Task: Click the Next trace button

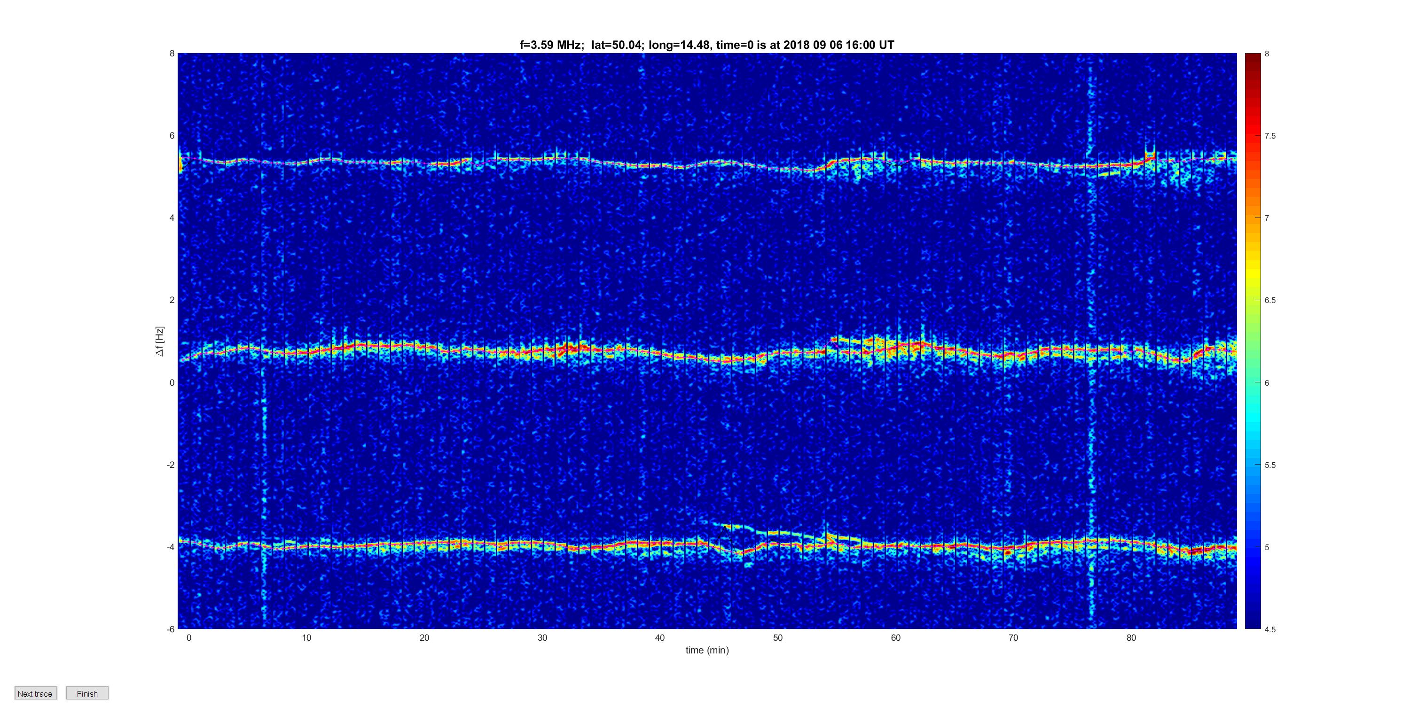Action: click(x=36, y=693)
